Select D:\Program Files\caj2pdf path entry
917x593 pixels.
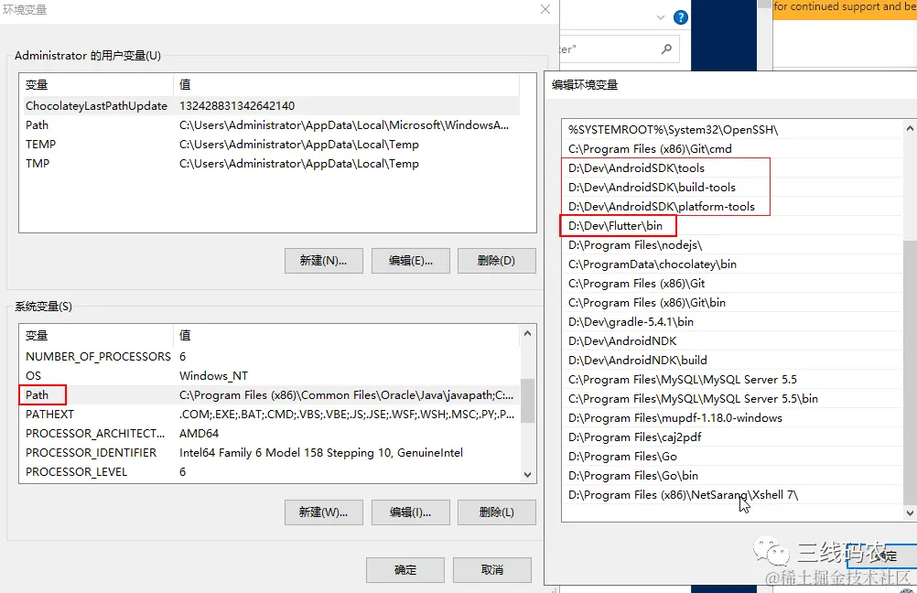tap(732, 438)
